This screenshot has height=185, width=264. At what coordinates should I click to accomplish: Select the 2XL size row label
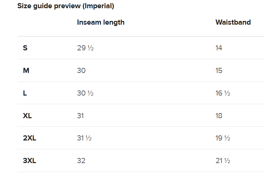[29, 138]
